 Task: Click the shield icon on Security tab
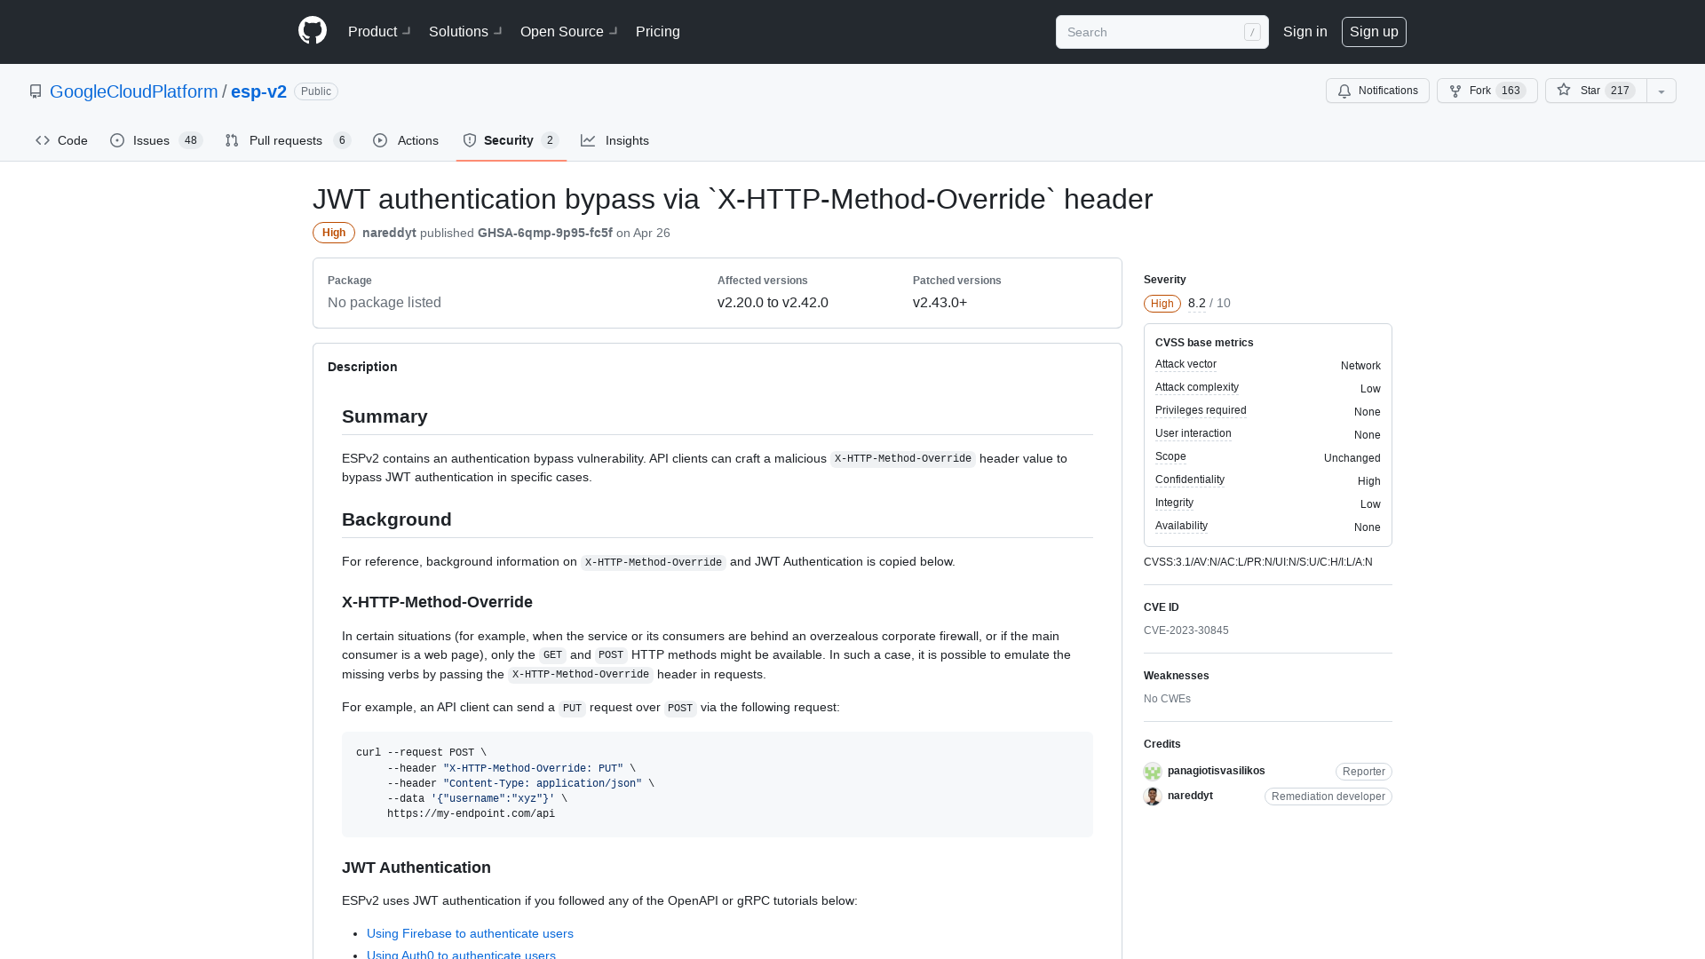[470, 140]
